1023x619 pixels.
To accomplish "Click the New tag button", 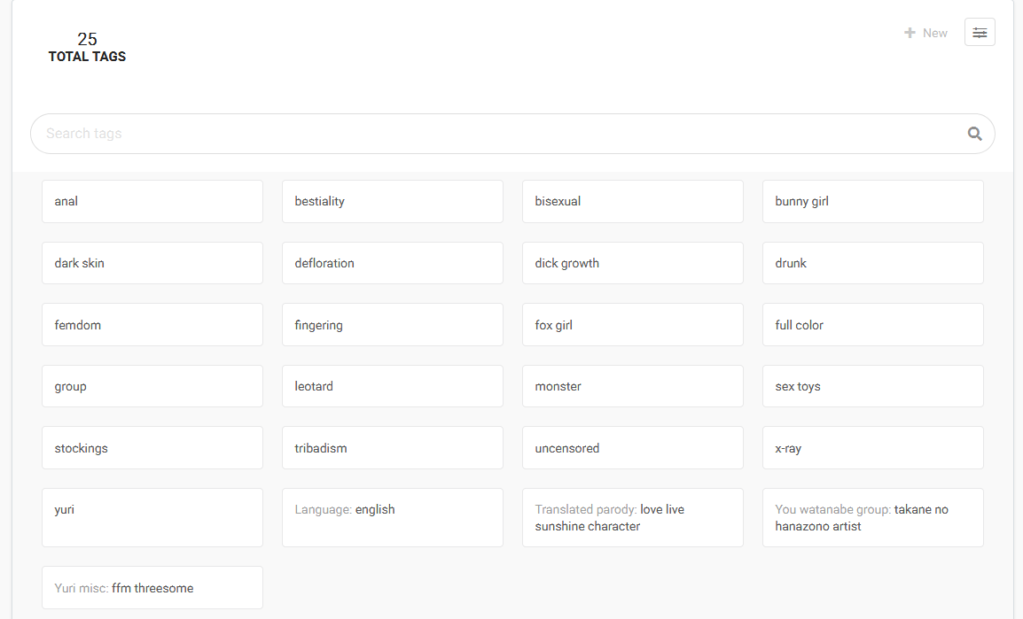I will [x=925, y=32].
